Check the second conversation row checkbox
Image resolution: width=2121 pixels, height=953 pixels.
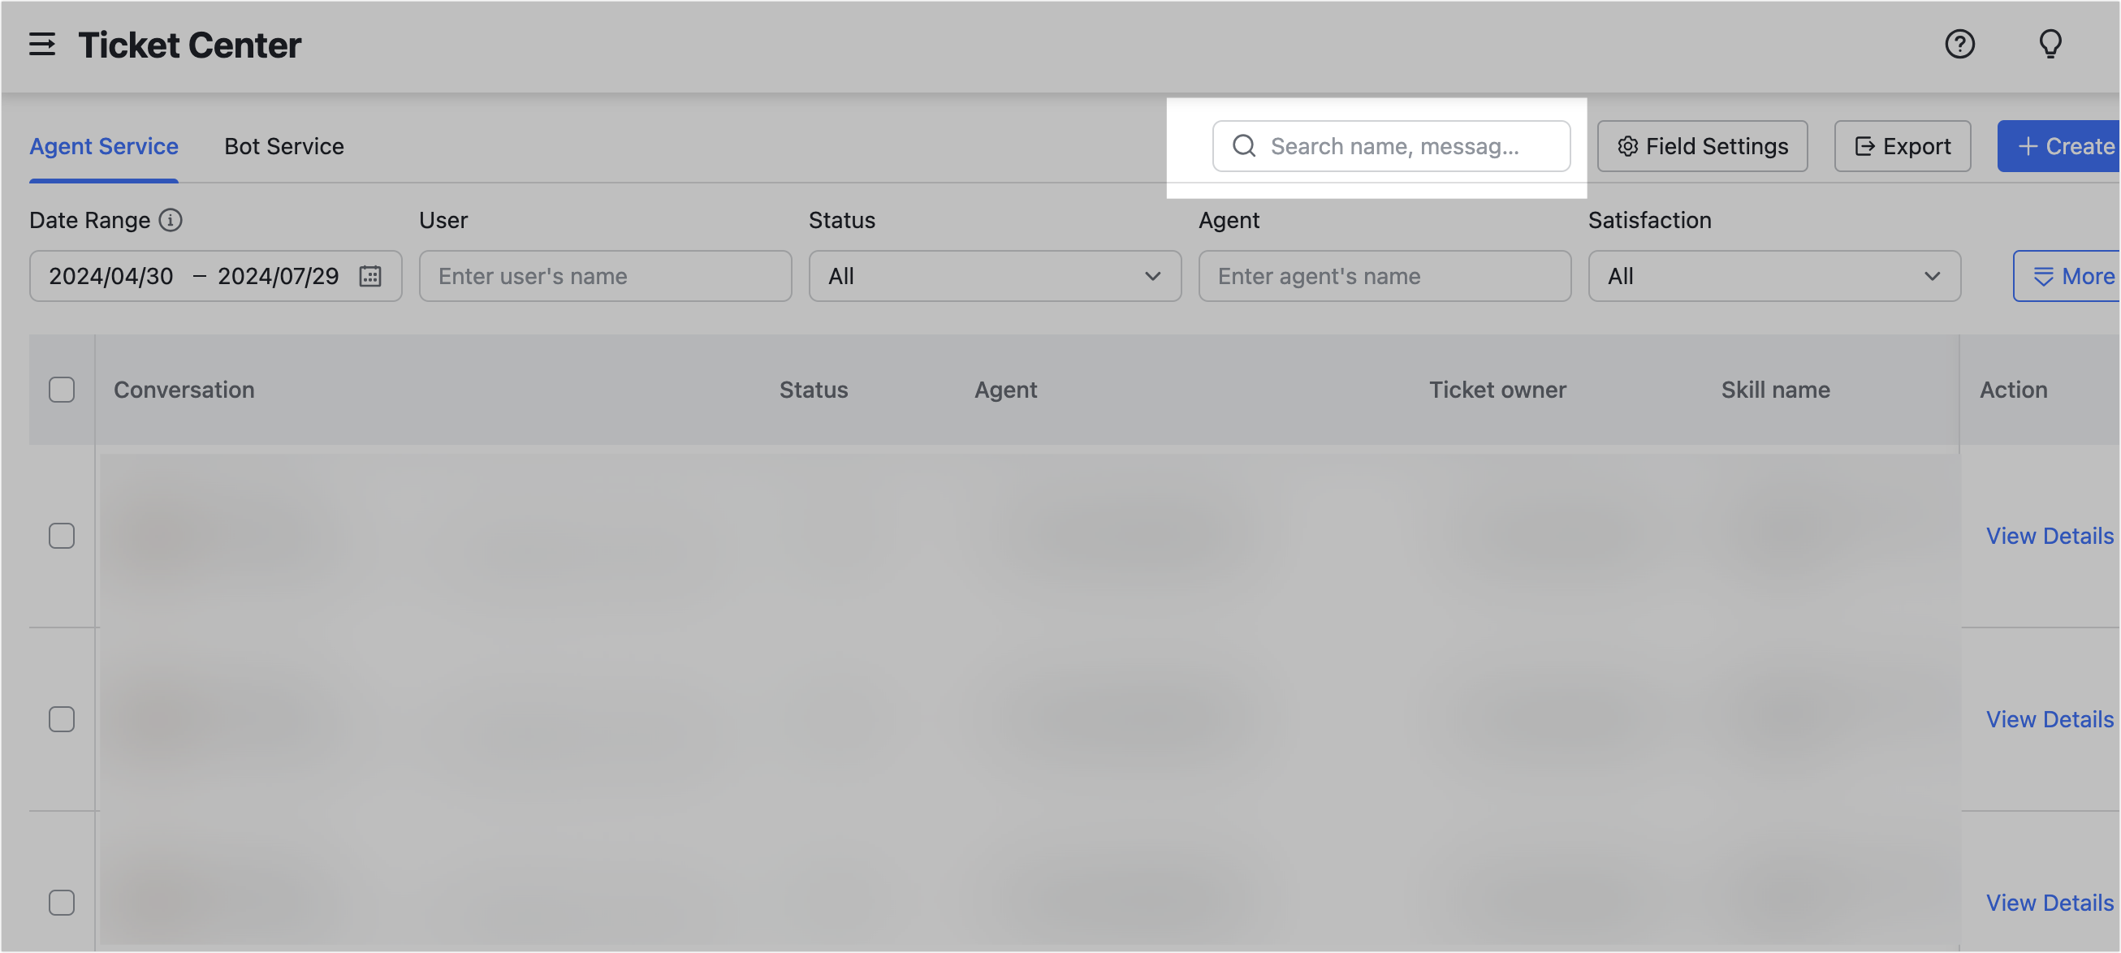pyautogui.click(x=62, y=718)
